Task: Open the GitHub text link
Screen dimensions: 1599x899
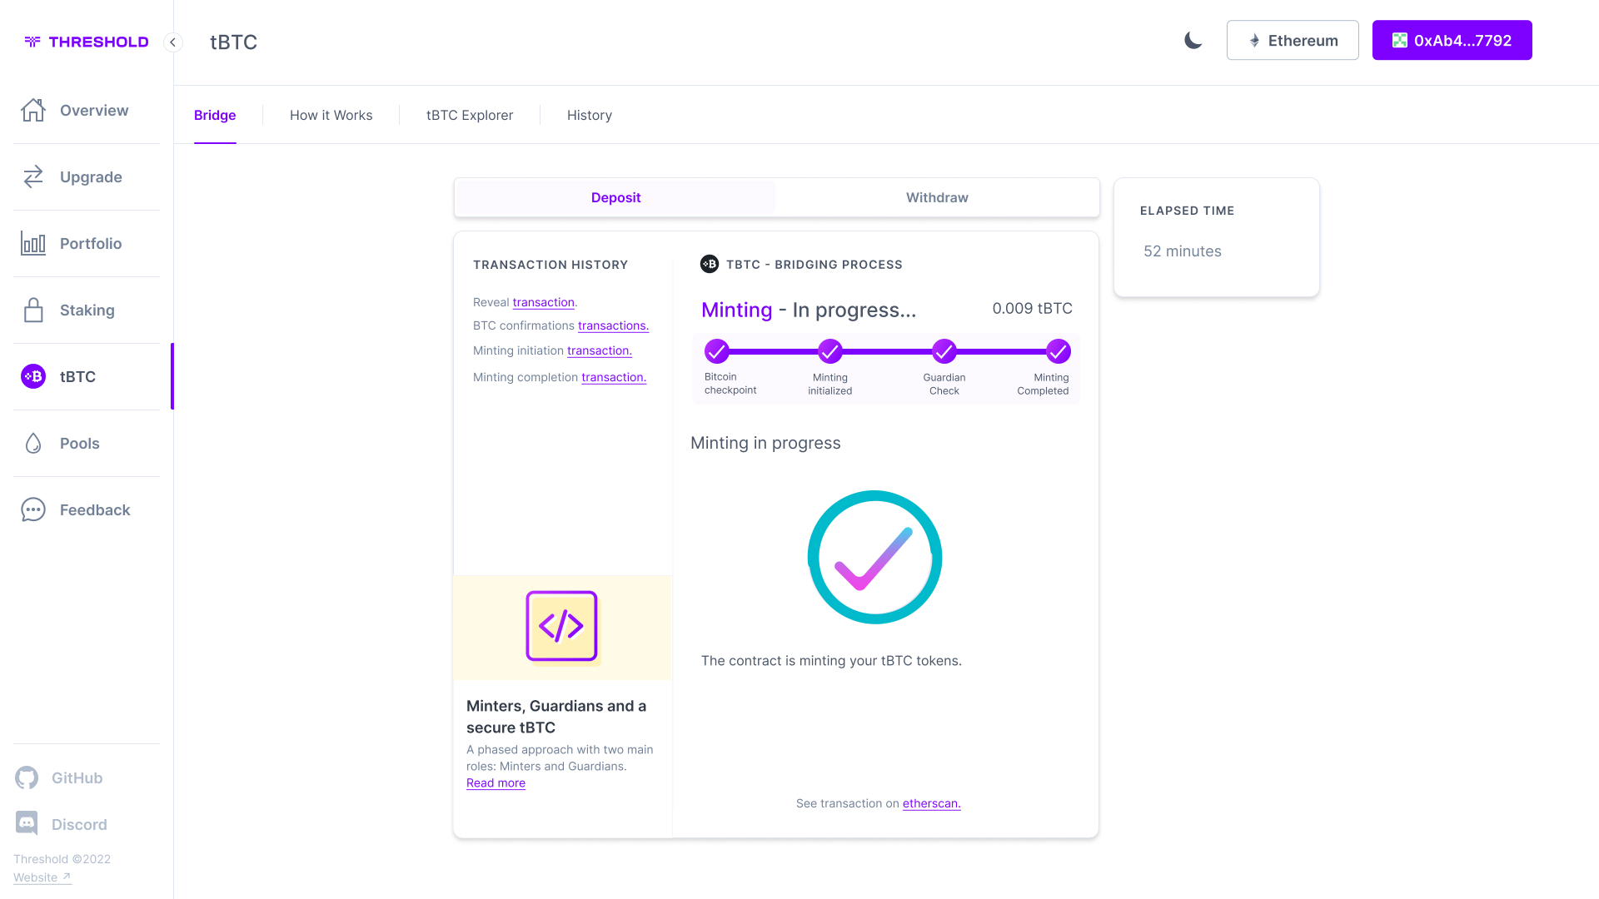Action: tap(77, 777)
